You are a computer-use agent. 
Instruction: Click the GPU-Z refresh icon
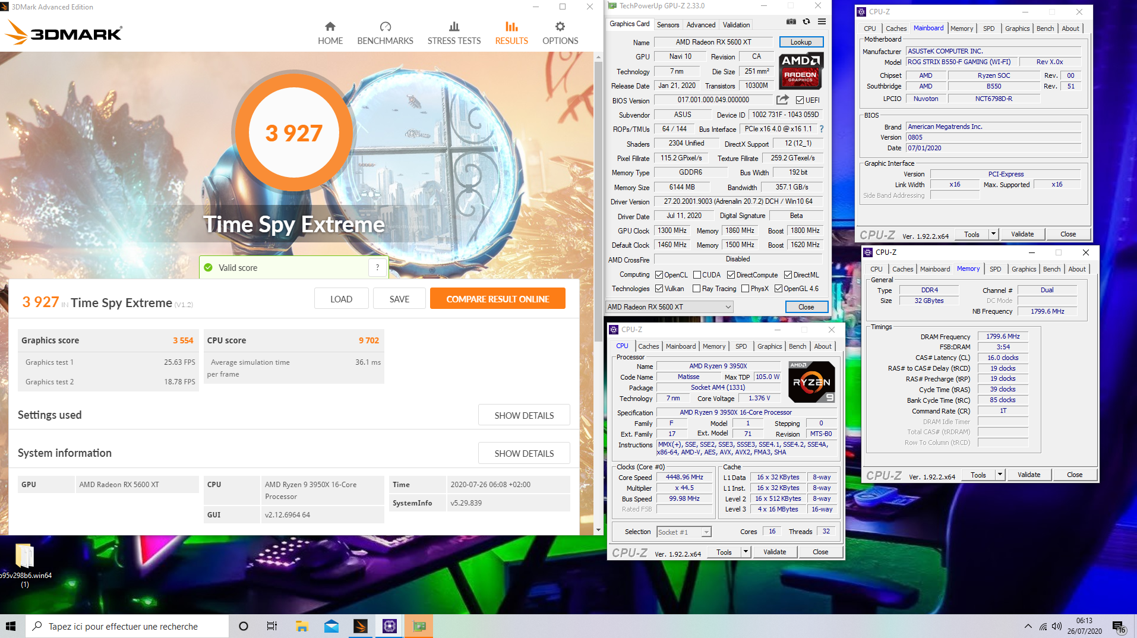(807, 22)
